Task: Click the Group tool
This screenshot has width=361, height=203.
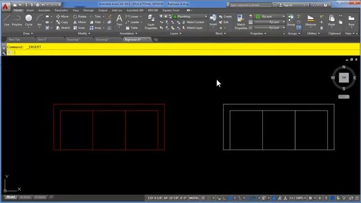Action: 291,20
